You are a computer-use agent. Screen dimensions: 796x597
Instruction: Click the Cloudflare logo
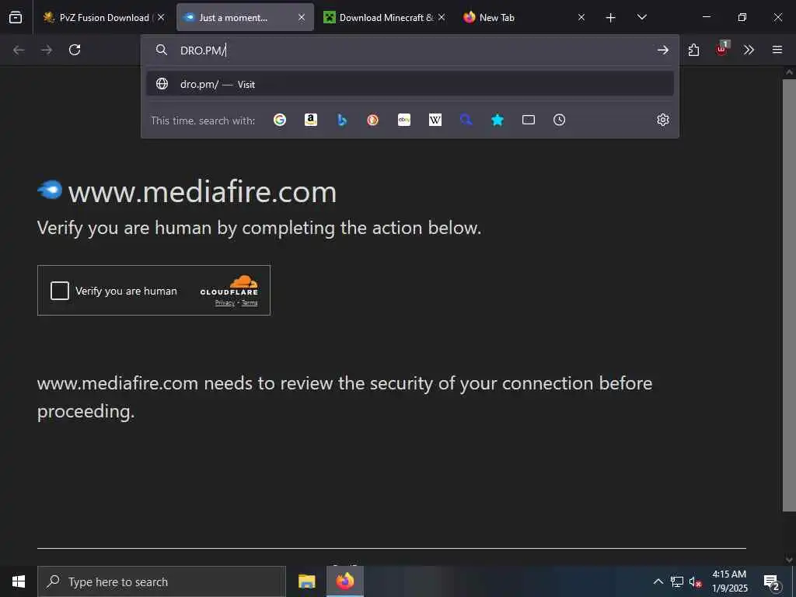[229, 285]
